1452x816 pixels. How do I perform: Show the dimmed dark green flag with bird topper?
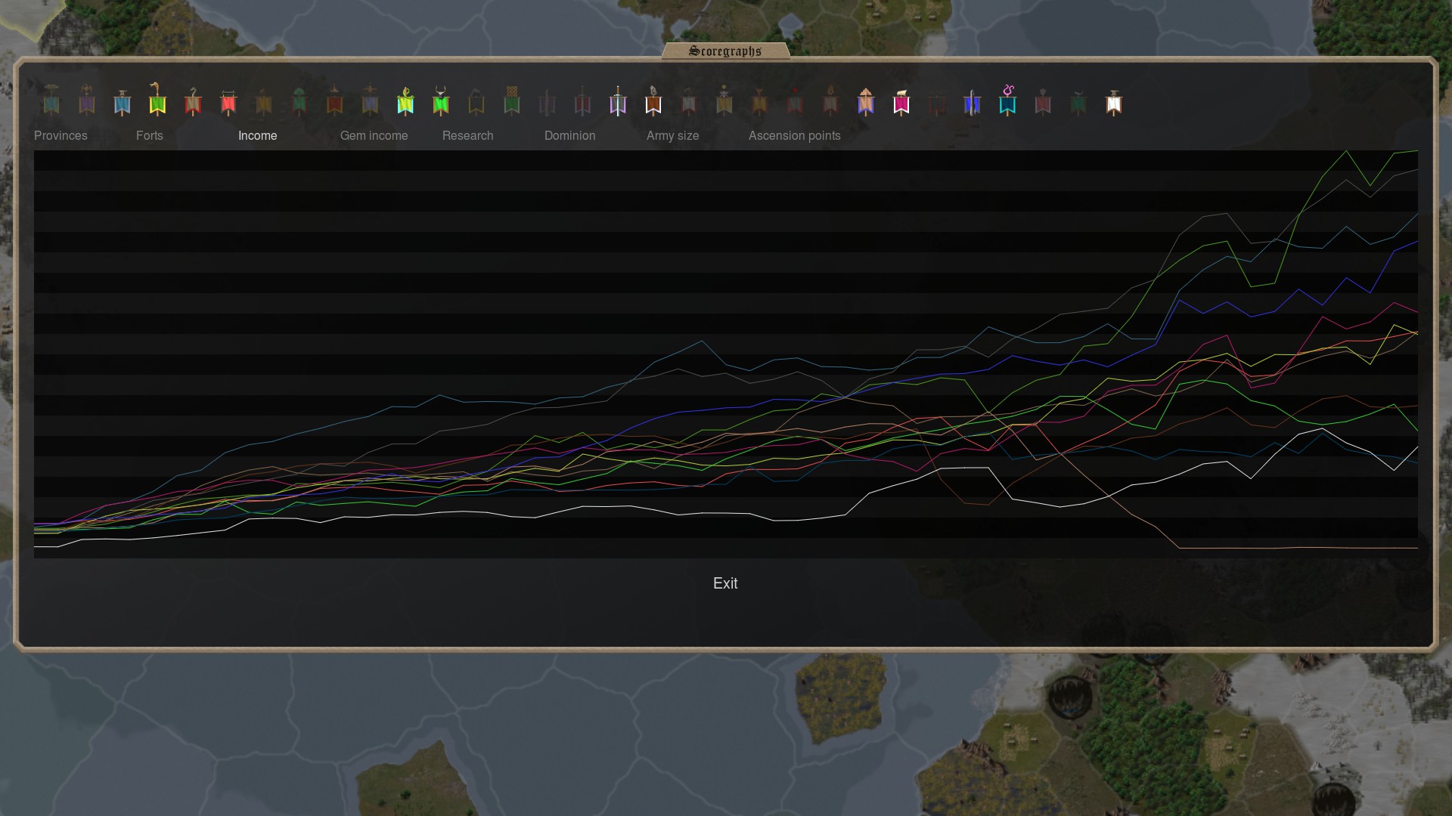pos(1078,102)
